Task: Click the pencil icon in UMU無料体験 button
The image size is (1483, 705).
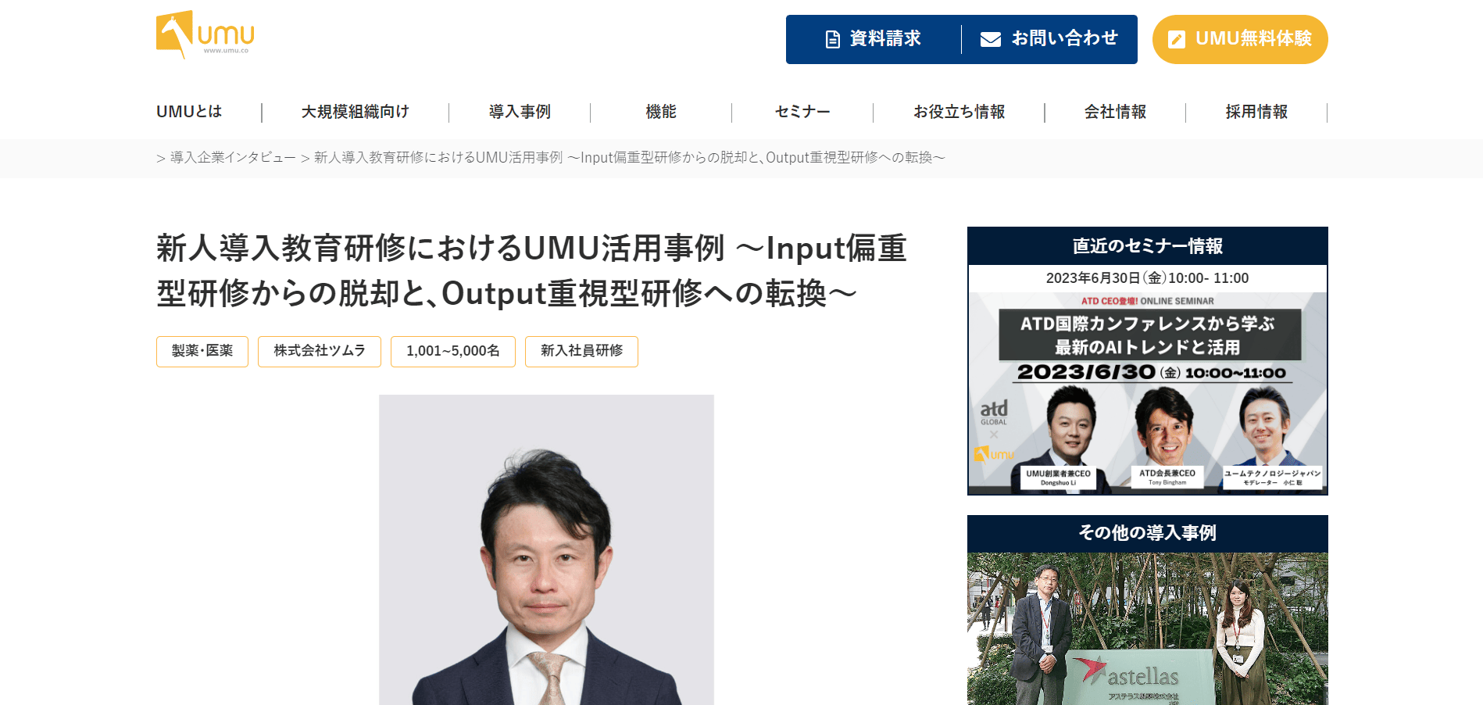Action: pyautogui.click(x=1177, y=39)
